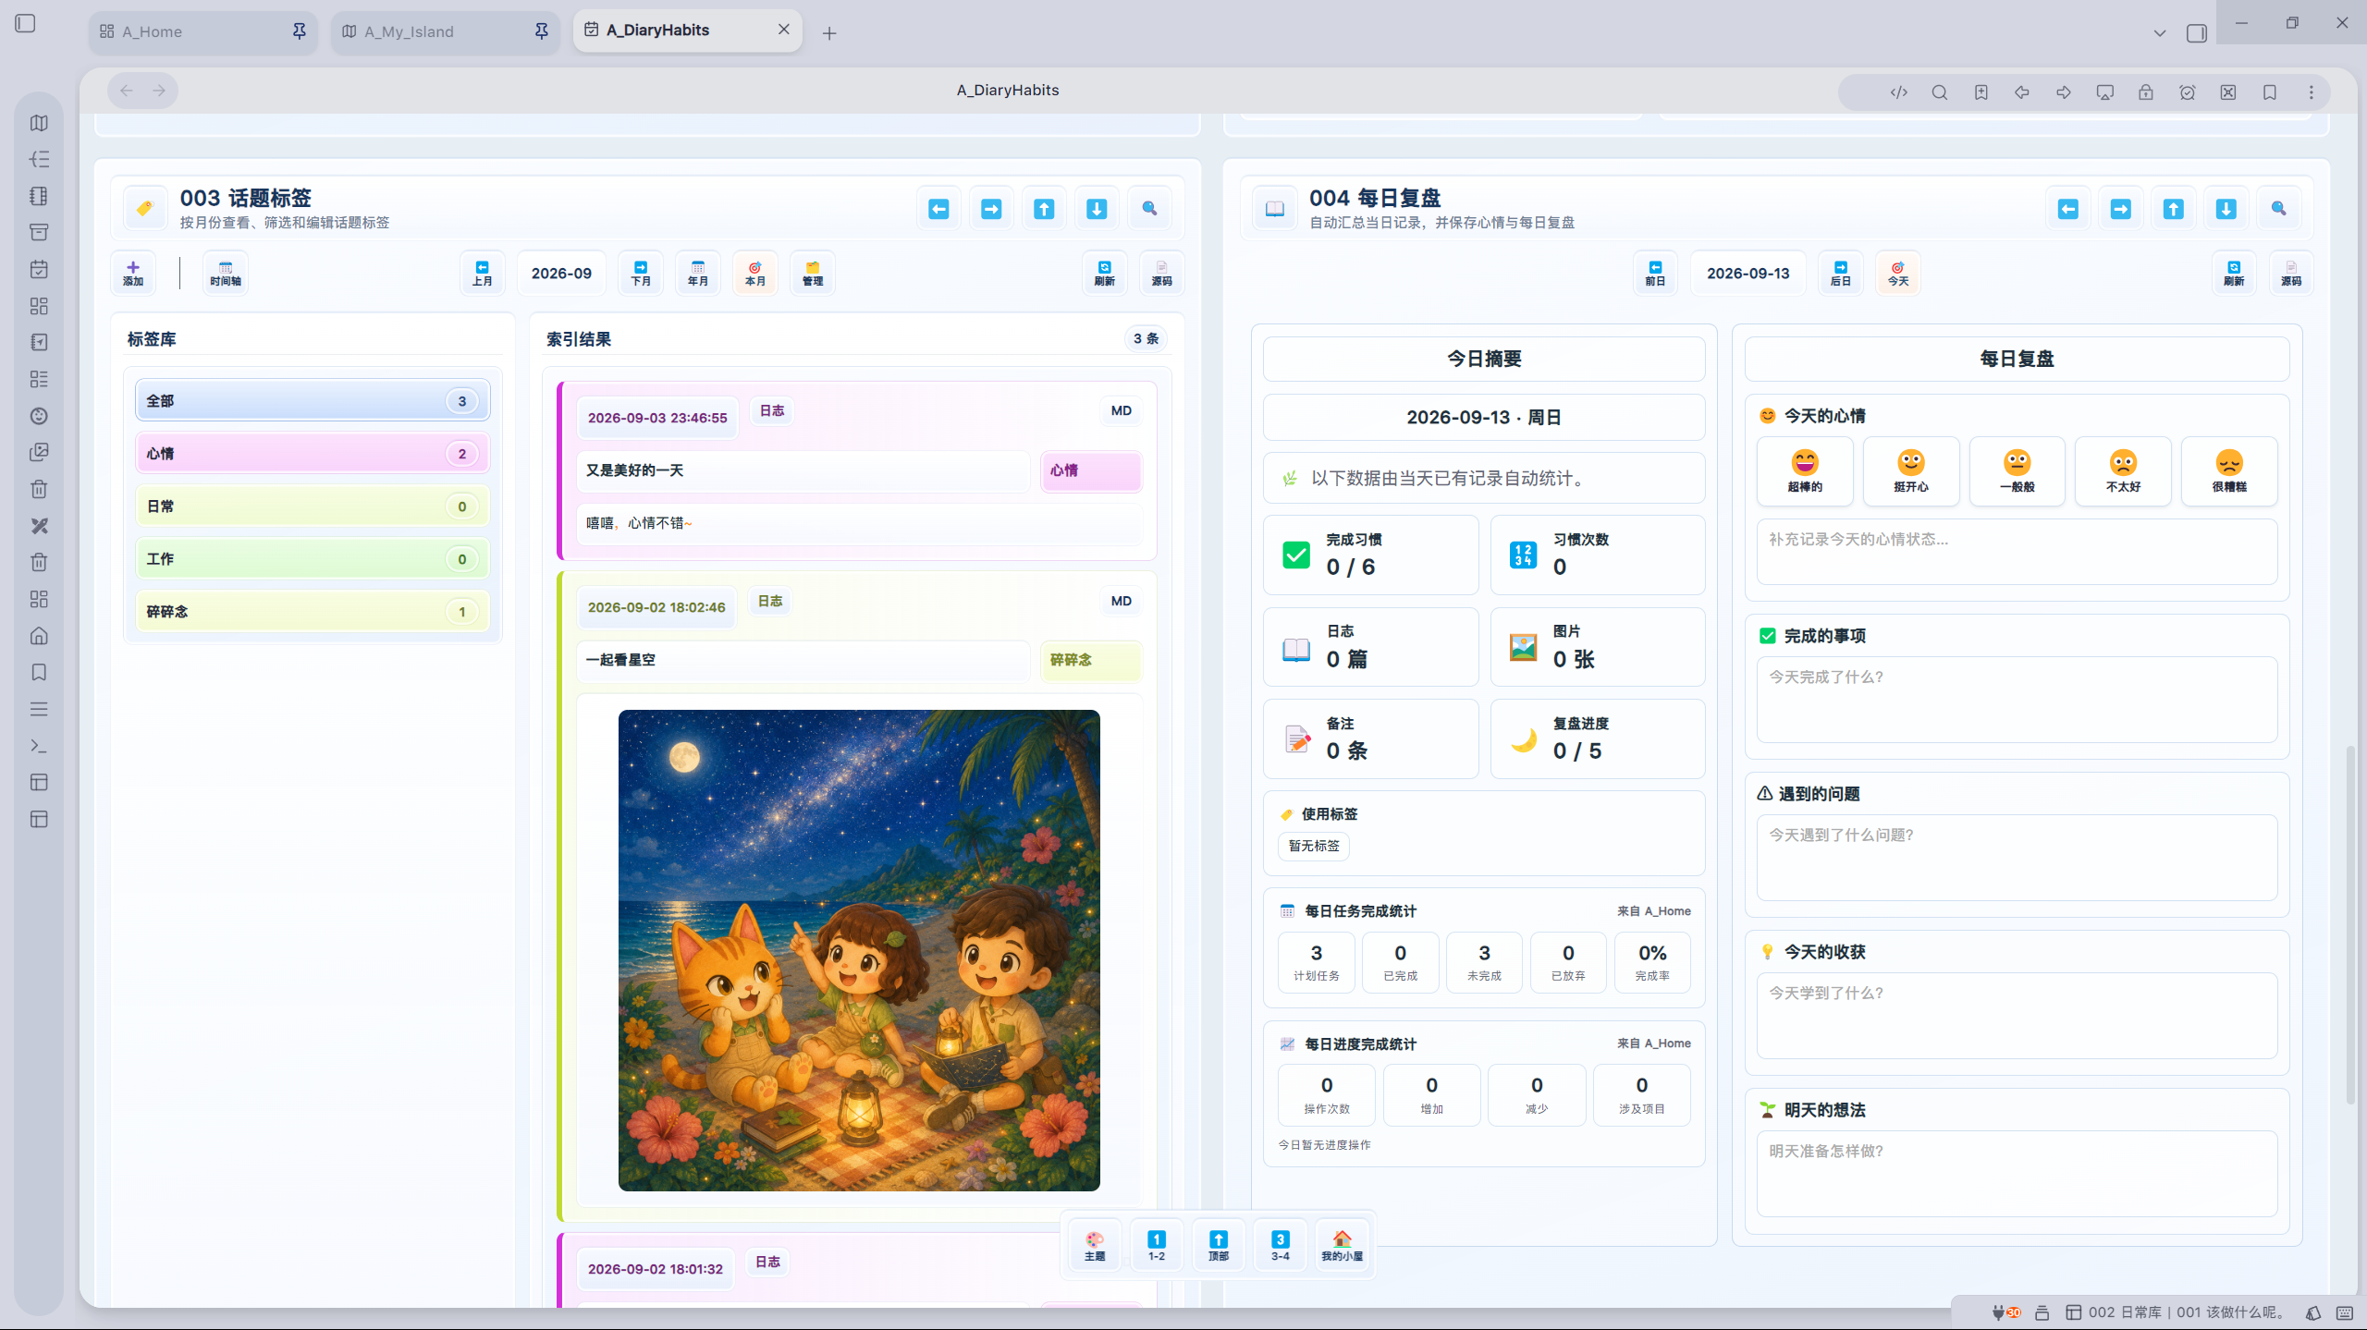Select the 不太好 mood option
The height and width of the screenshot is (1330, 2367).
tap(2123, 471)
